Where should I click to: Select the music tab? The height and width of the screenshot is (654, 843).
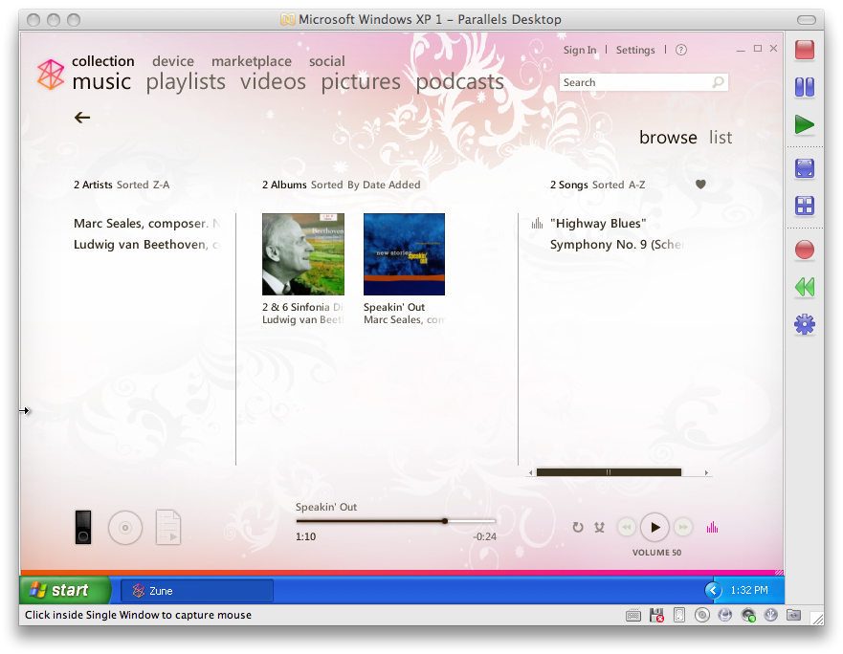coord(101,81)
